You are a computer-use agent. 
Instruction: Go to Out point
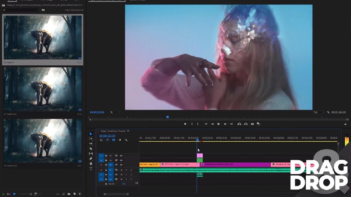(x=231, y=124)
